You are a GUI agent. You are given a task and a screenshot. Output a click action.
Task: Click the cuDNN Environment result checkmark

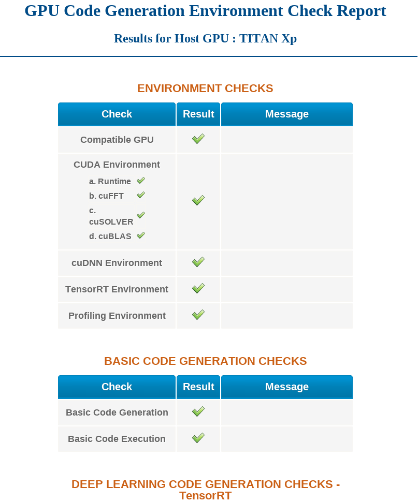click(x=198, y=261)
